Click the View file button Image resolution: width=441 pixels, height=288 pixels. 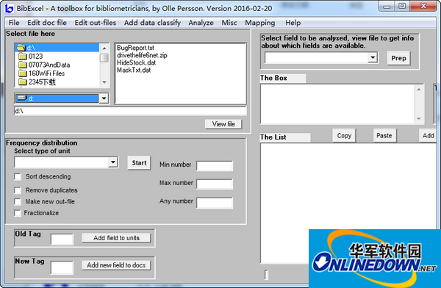pos(223,124)
